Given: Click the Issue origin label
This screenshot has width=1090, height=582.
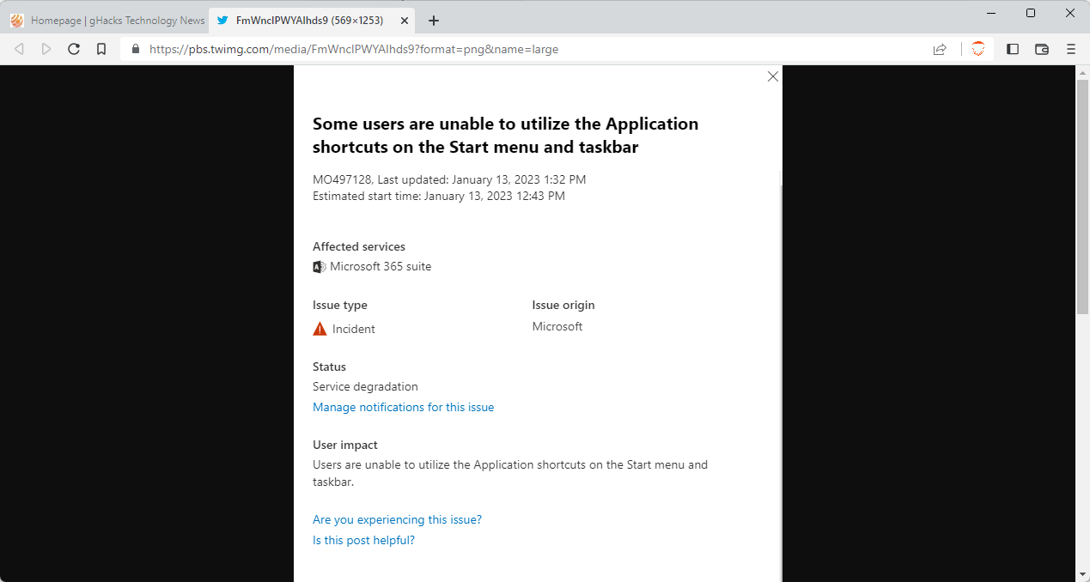Looking at the screenshot, I should [563, 305].
